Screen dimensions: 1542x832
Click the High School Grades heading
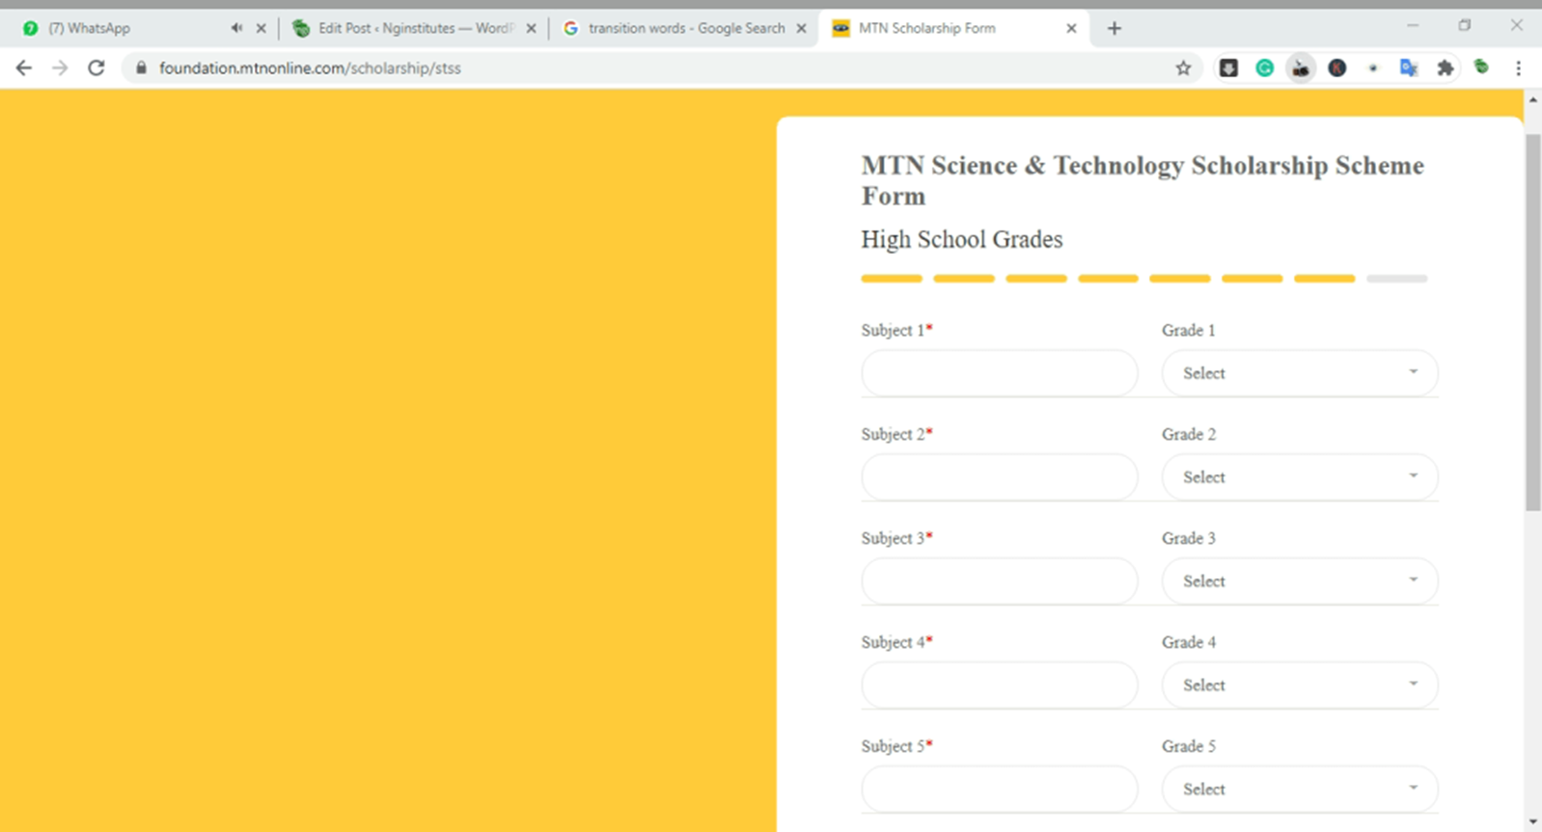click(x=962, y=239)
